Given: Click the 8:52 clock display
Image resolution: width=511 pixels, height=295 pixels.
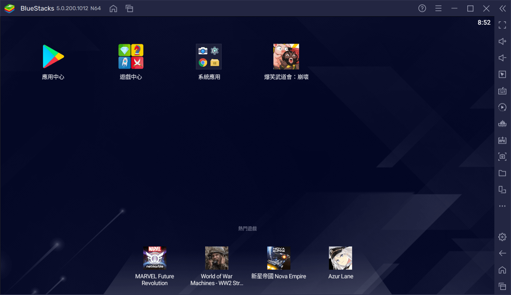Looking at the screenshot, I should coord(484,23).
